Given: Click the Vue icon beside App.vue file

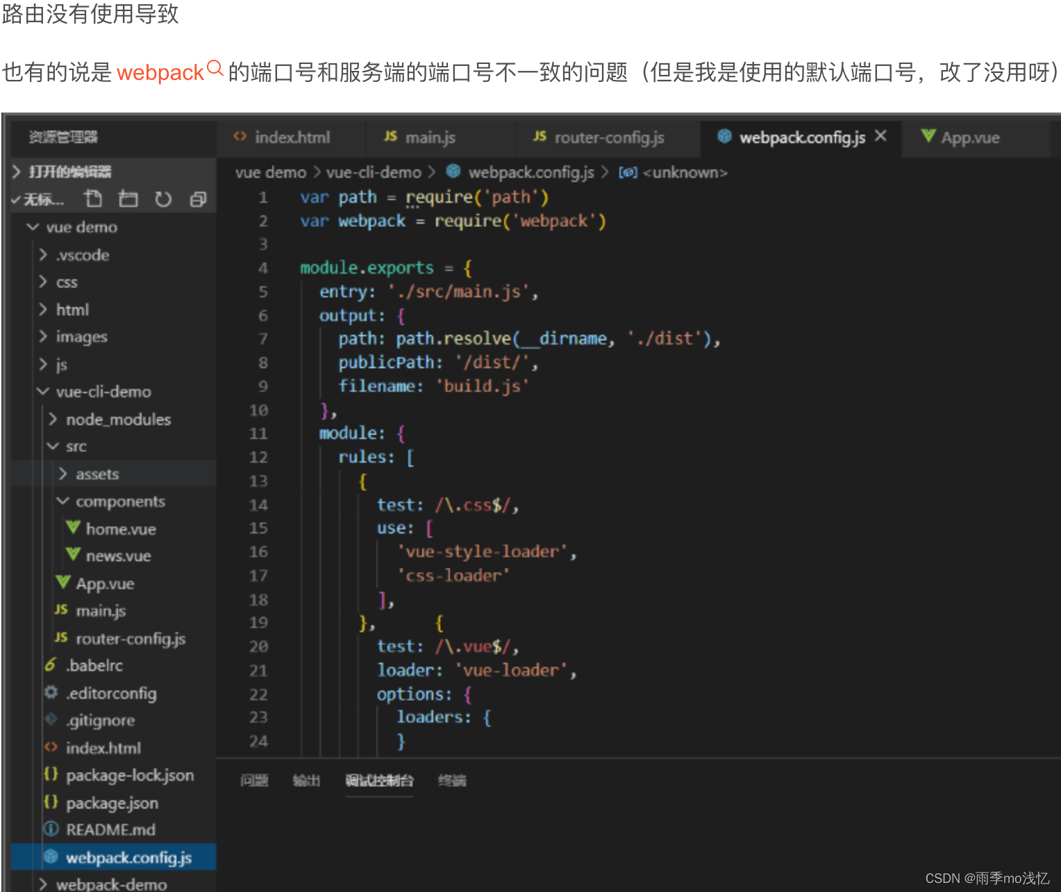Looking at the screenshot, I should 62,583.
